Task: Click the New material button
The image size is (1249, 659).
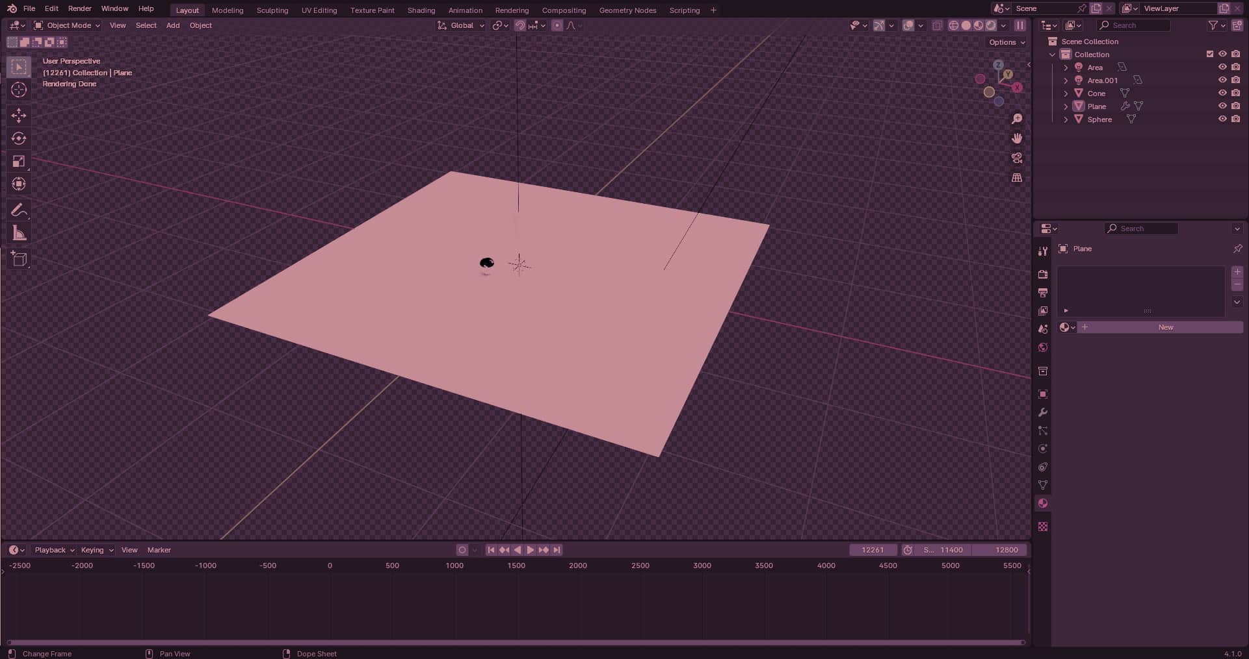Action: [1165, 327]
